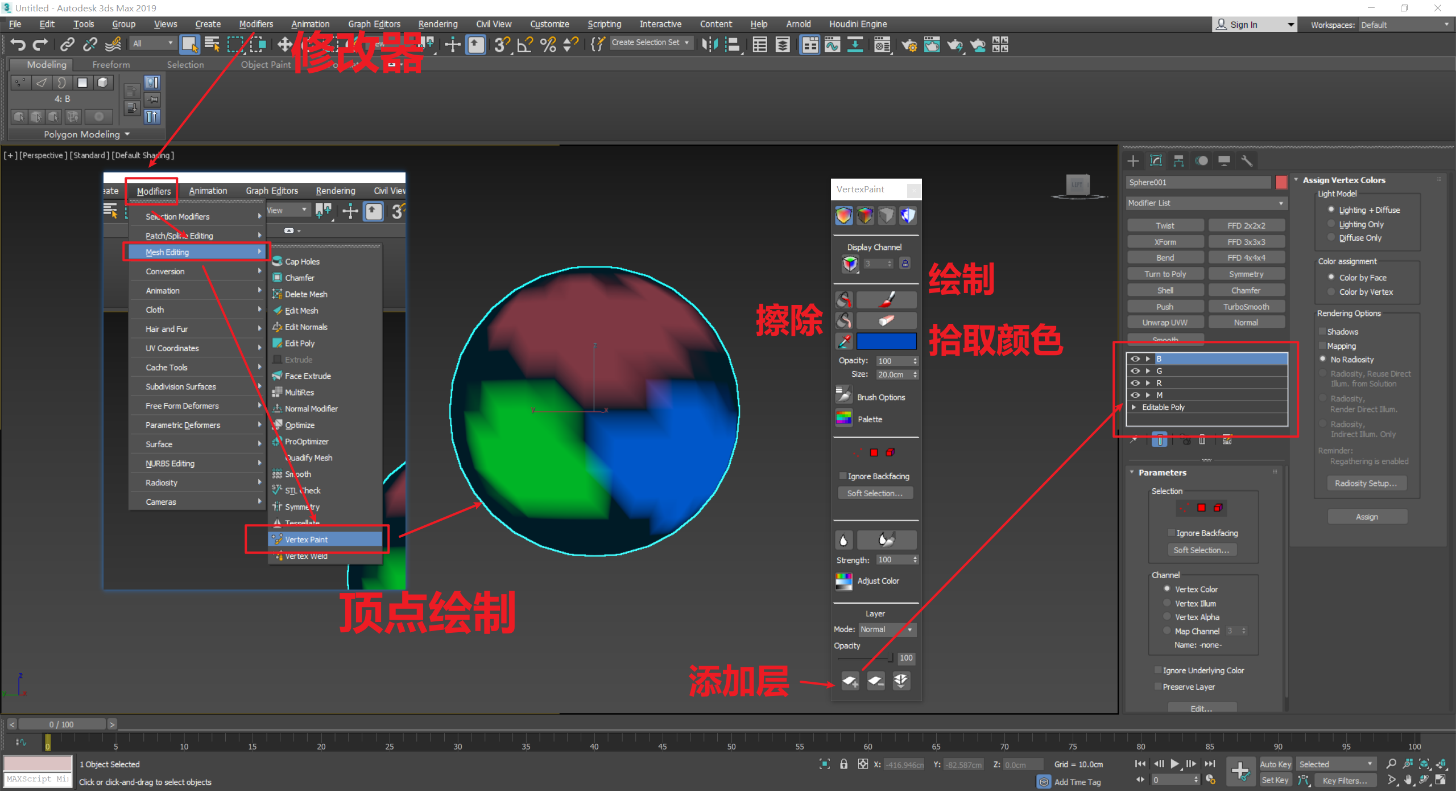The width and height of the screenshot is (1456, 791).
Task: Select the eraser tool in VertexPaint
Action: point(887,320)
